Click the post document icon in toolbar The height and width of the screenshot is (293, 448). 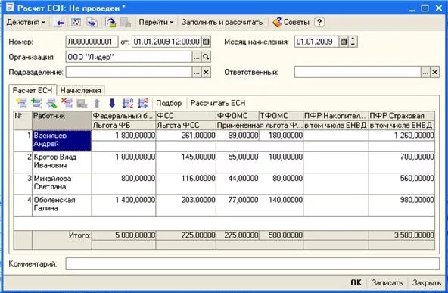[x=110, y=23]
